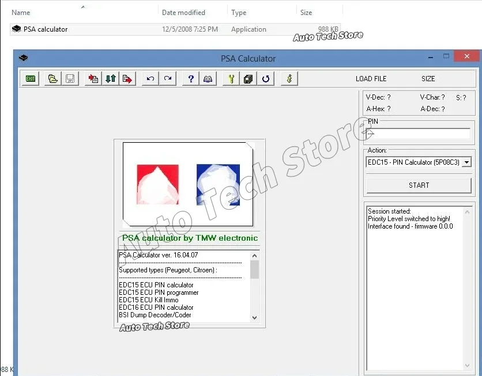
Task: Click the green up-down transfer arrows icon
Action: (x=110, y=78)
